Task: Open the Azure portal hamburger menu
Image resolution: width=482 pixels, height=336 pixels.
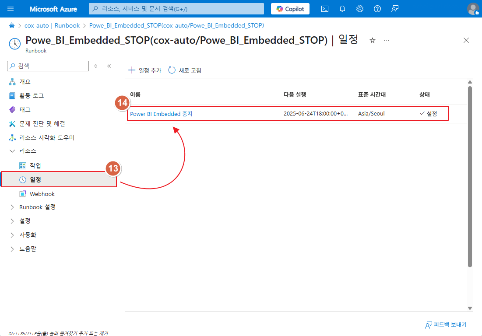Action: (11, 9)
